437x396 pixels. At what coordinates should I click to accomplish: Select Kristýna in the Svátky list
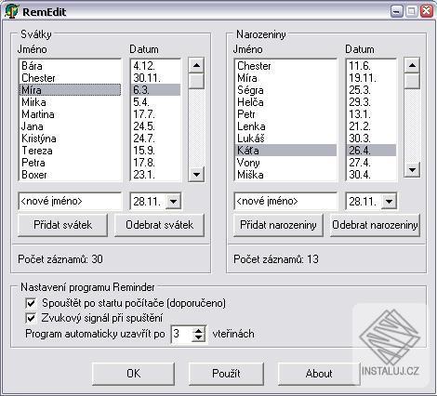(x=70, y=139)
